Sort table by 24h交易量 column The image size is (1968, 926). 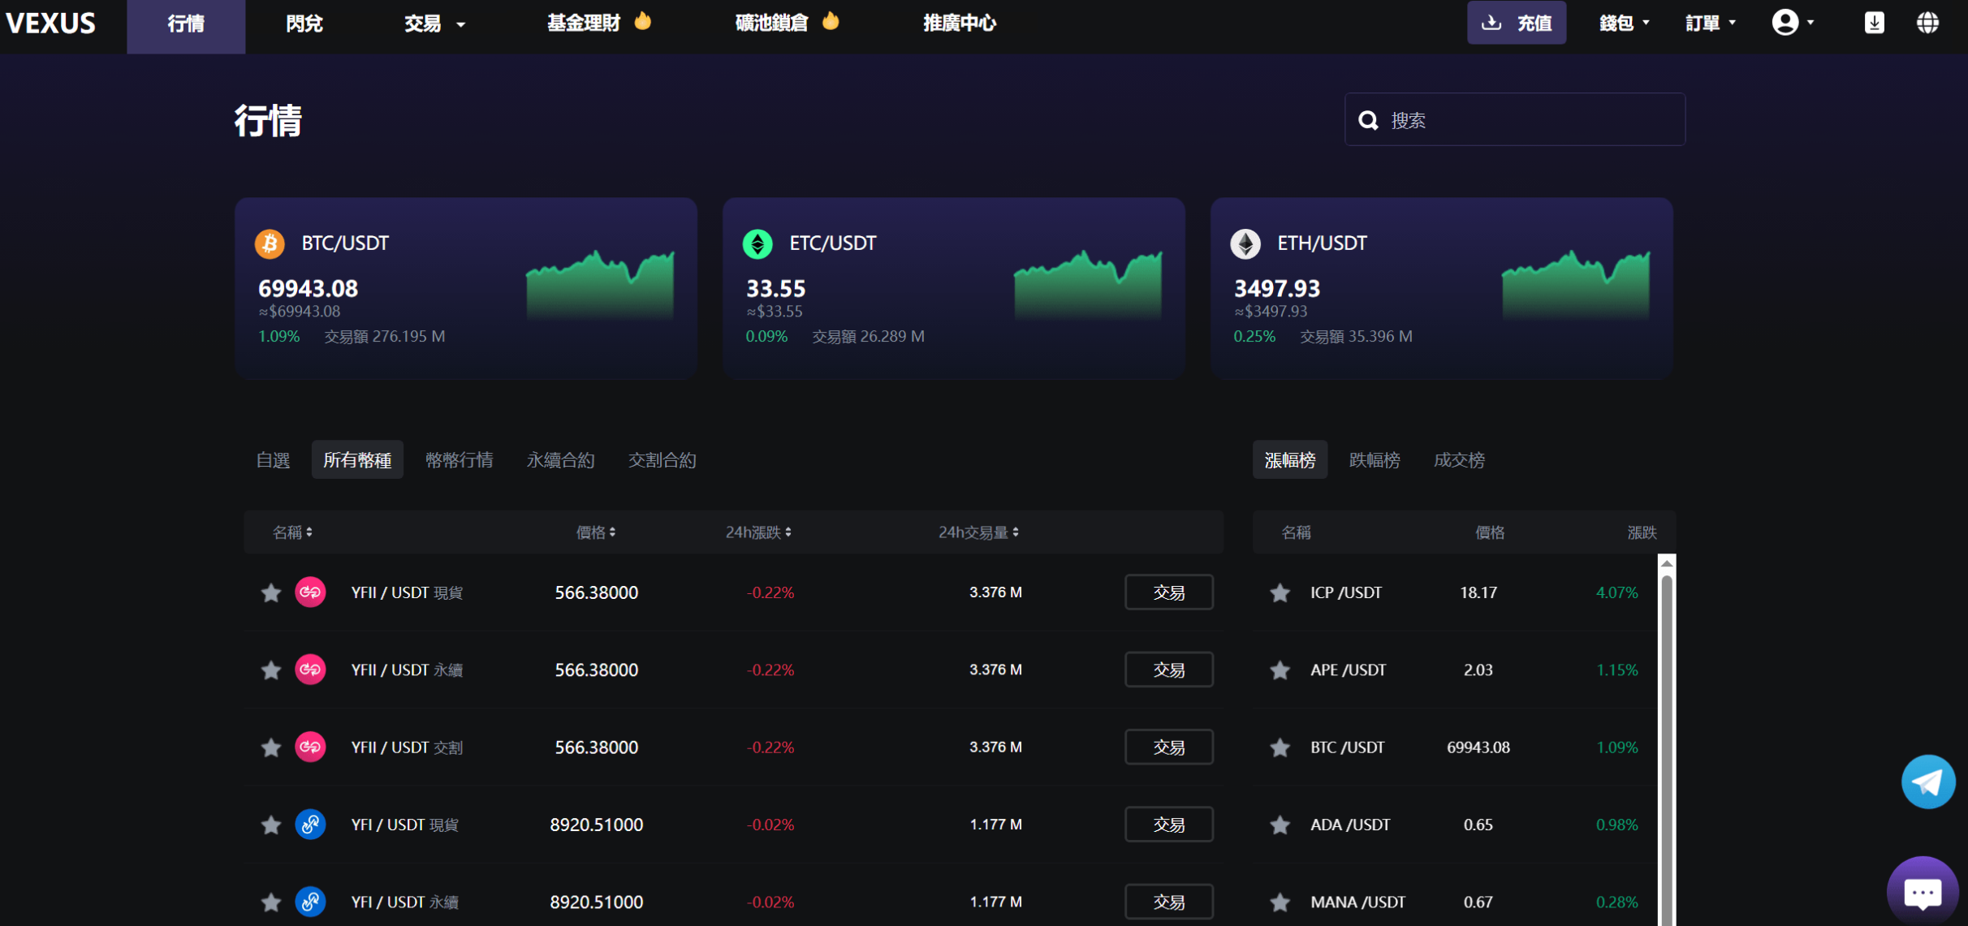[x=978, y=532]
